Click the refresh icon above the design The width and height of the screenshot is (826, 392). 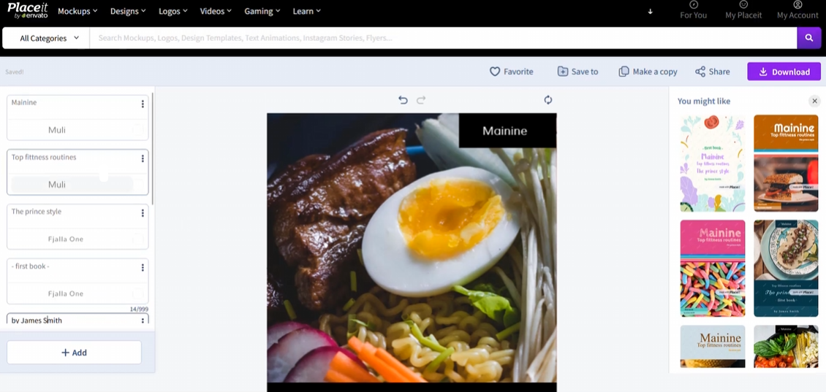pyautogui.click(x=548, y=100)
